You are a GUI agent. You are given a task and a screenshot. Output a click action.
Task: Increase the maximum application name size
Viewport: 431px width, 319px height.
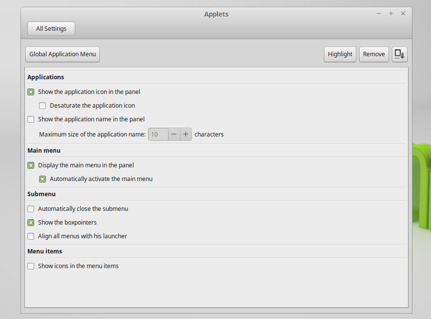click(186, 134)
